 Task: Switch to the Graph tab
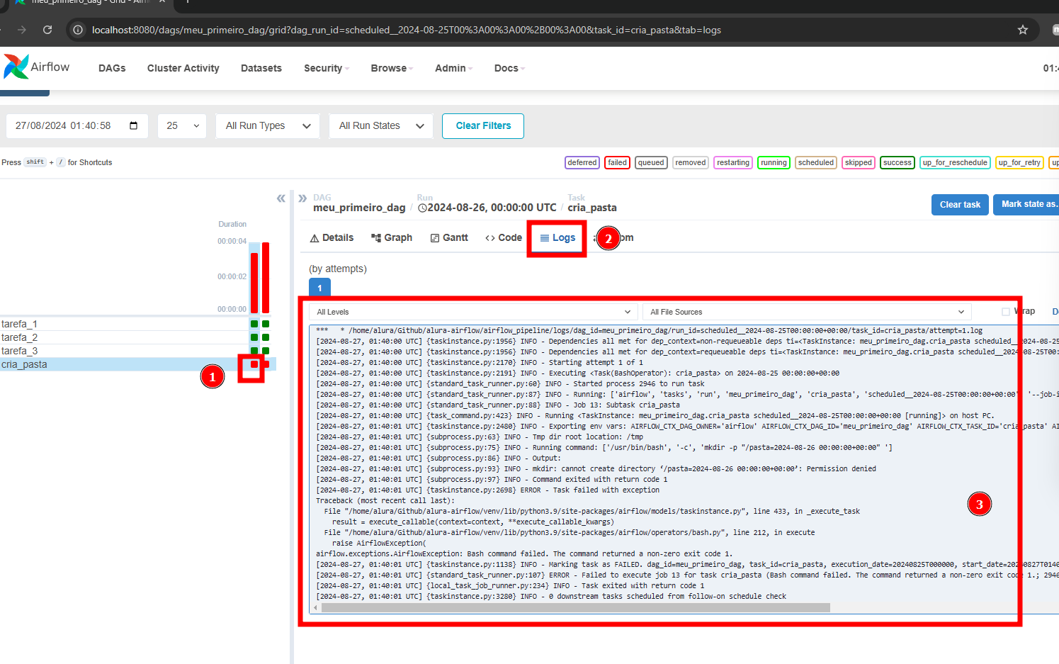tap(392, 238)
